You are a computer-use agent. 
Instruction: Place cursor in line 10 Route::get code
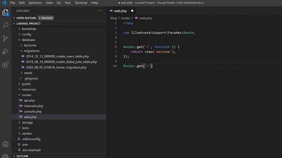coord(138,66)
